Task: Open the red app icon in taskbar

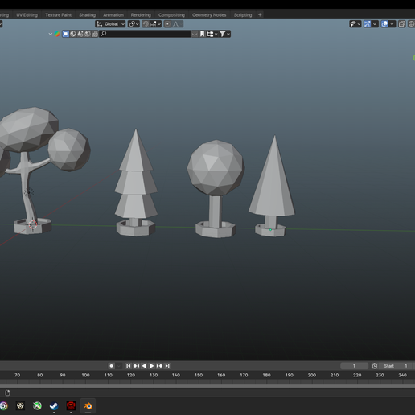Action: pyautogui.click(x=71, y=406)
